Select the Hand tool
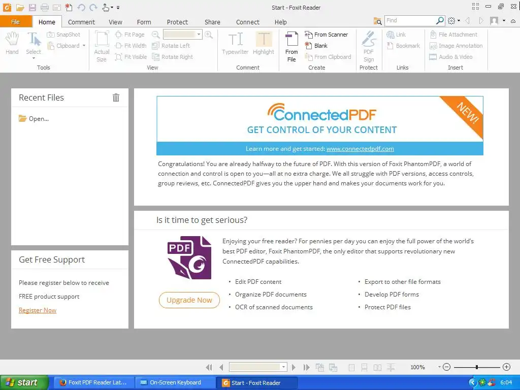520x390 pixels. pyautogui.click(x=12, y=43)
